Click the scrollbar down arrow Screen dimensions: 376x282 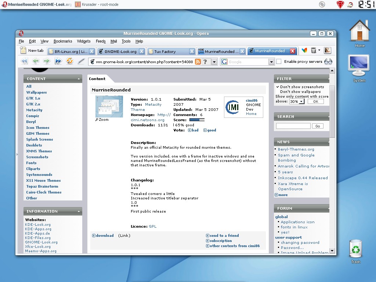(x=332, y=251)
